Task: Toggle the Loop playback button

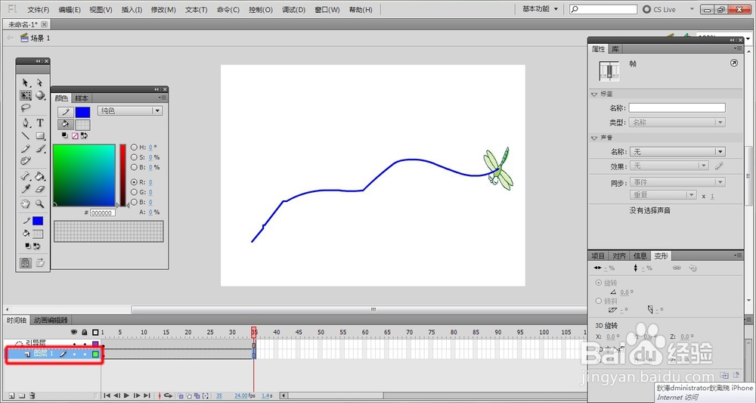Action: pyautogui.click(x=169, y=395)
